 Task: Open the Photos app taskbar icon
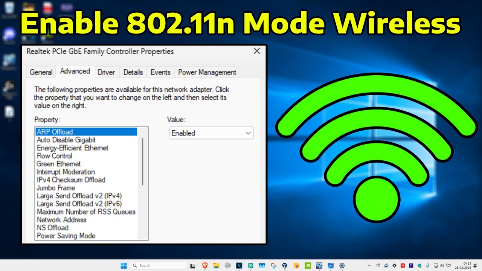[x=330, y=265]
